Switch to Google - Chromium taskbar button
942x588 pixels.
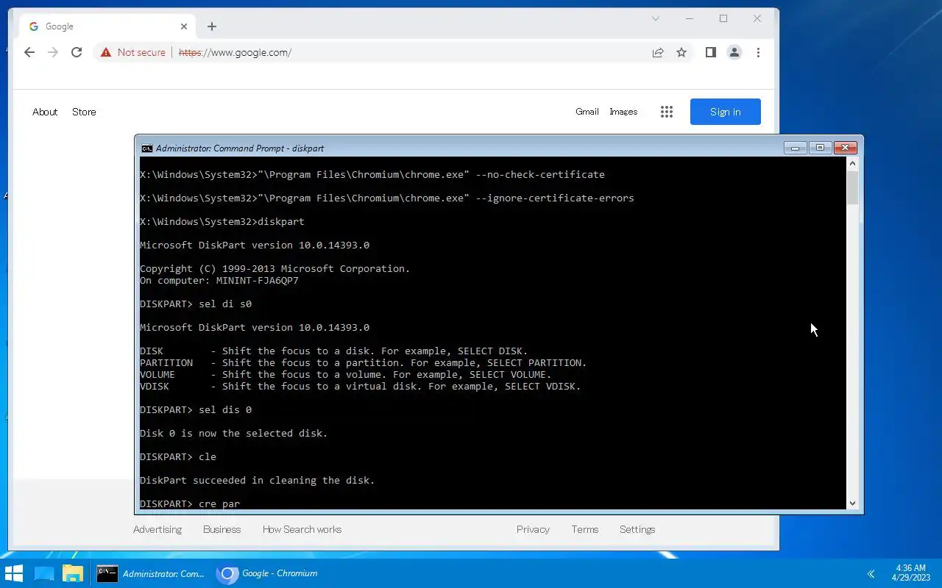coord(267,573)
